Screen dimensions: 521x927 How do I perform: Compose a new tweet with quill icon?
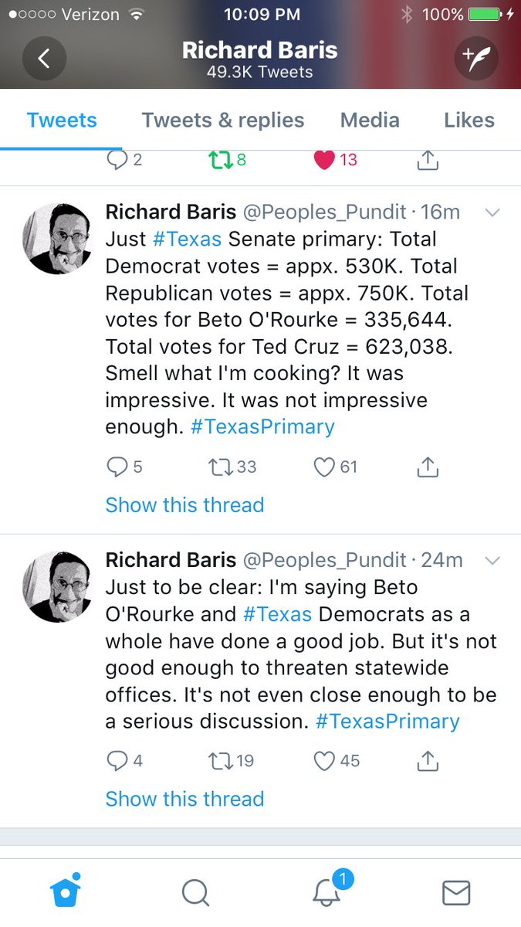coord(475,59)
